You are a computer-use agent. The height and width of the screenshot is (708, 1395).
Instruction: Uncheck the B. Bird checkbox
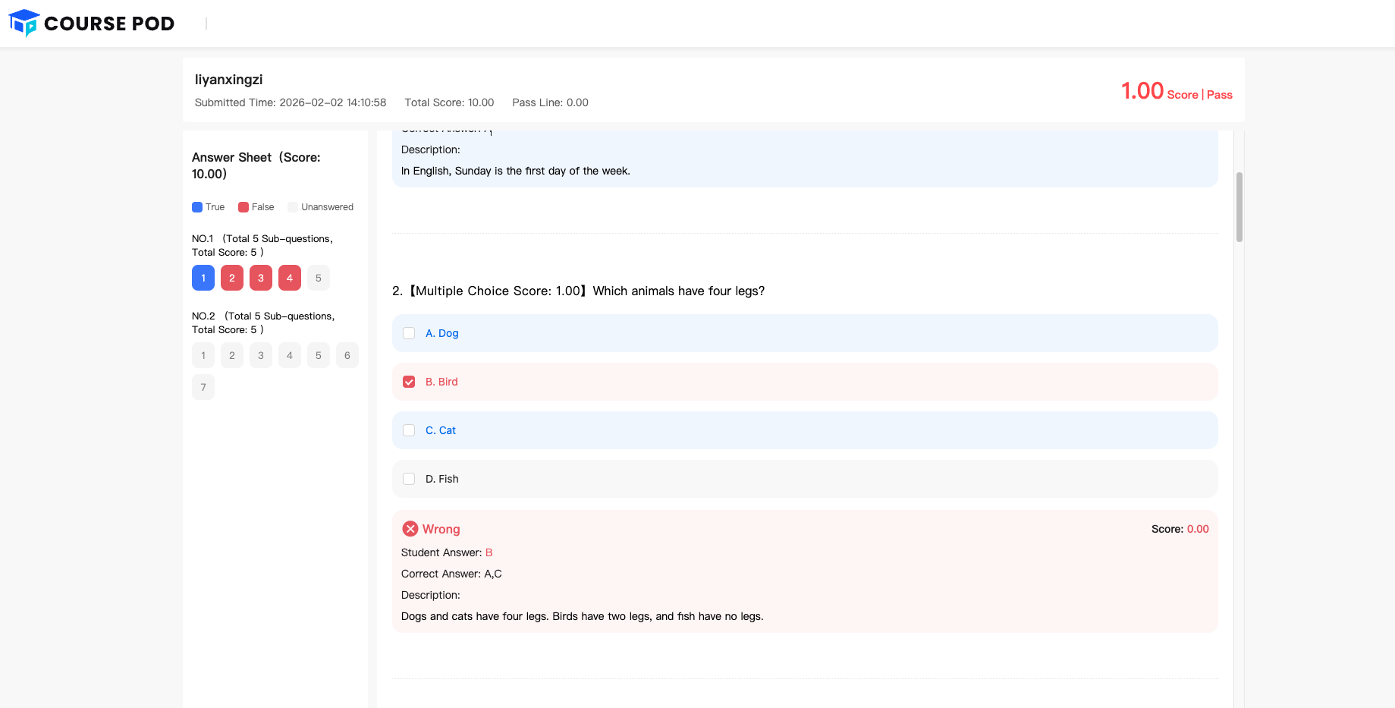[x=409, y=382]
